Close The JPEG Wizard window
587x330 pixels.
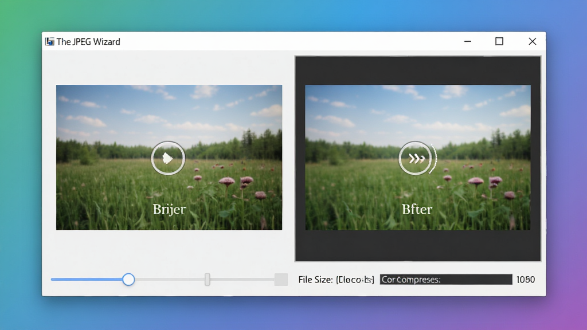[533, 41]
